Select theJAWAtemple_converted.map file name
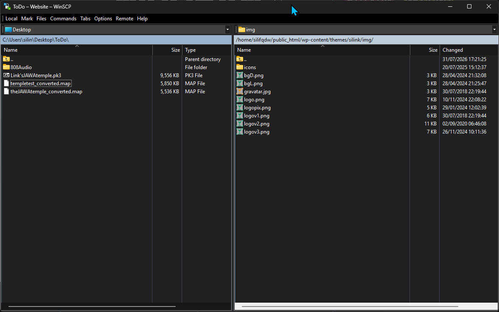The width and height of the screenshot is (499, 312). 47,91
